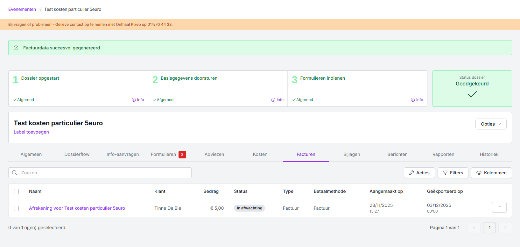Select the Afrekening invoice row checkbox

[16, 208]
